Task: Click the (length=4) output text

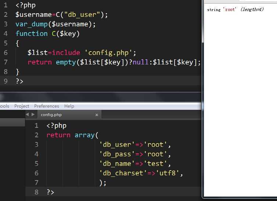Action: click(x=252, y=9)
